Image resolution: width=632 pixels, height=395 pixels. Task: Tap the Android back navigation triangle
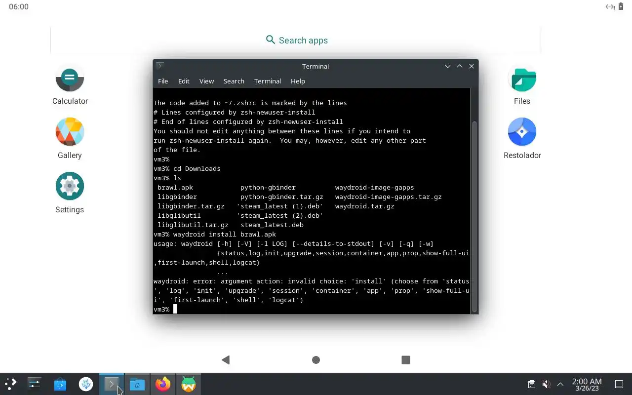pos(226,360)
